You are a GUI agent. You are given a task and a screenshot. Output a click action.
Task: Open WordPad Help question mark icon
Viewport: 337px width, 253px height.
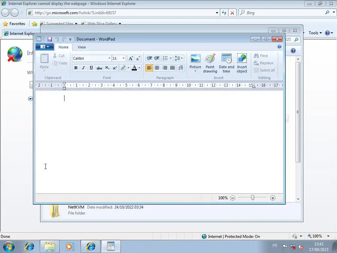coord(279,47)
